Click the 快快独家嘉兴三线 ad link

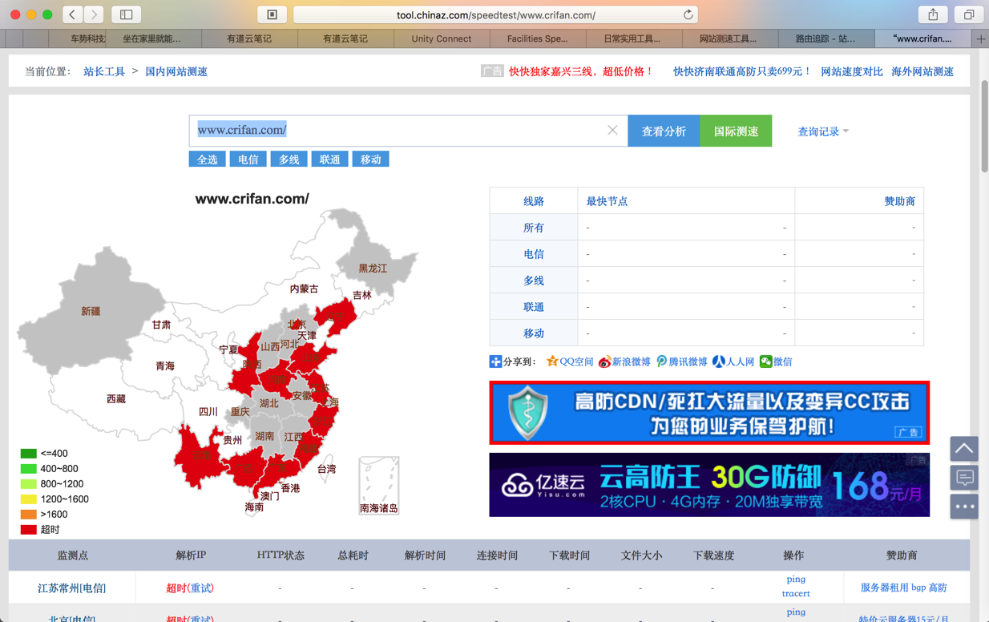click(581, 71)
